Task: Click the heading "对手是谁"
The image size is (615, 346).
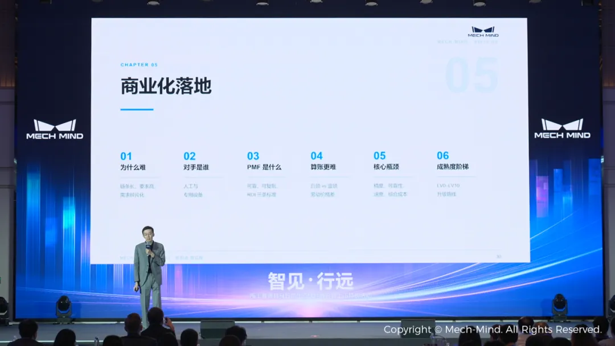Action: click(196, 167)
